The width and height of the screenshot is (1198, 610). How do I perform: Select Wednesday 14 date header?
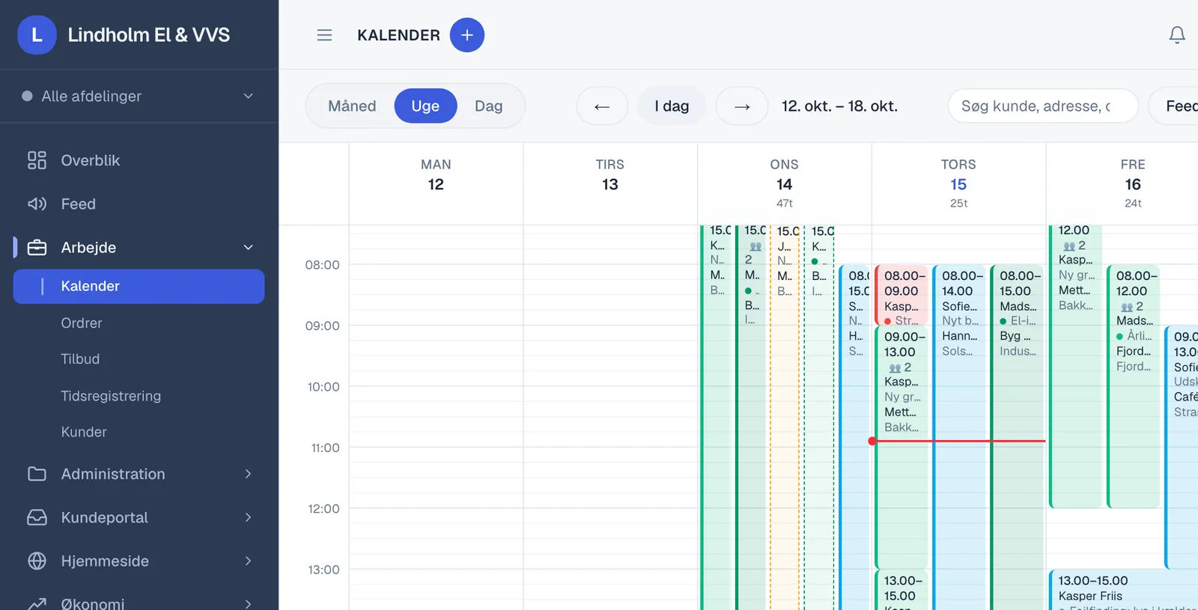point(784,184)
